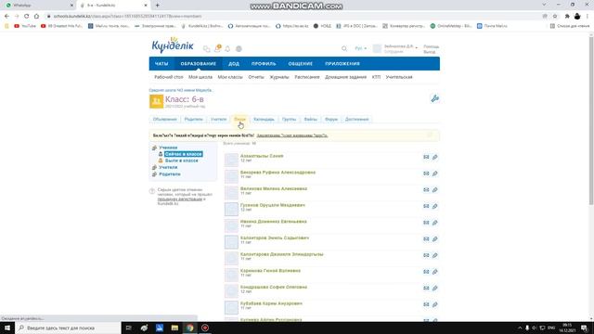Message Калантаров Эмиль via the envelope icon
594x334 pixels.
[426, 239]
